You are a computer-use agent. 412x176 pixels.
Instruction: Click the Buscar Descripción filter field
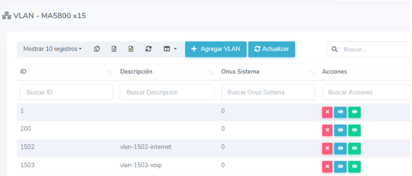[167, 92]
